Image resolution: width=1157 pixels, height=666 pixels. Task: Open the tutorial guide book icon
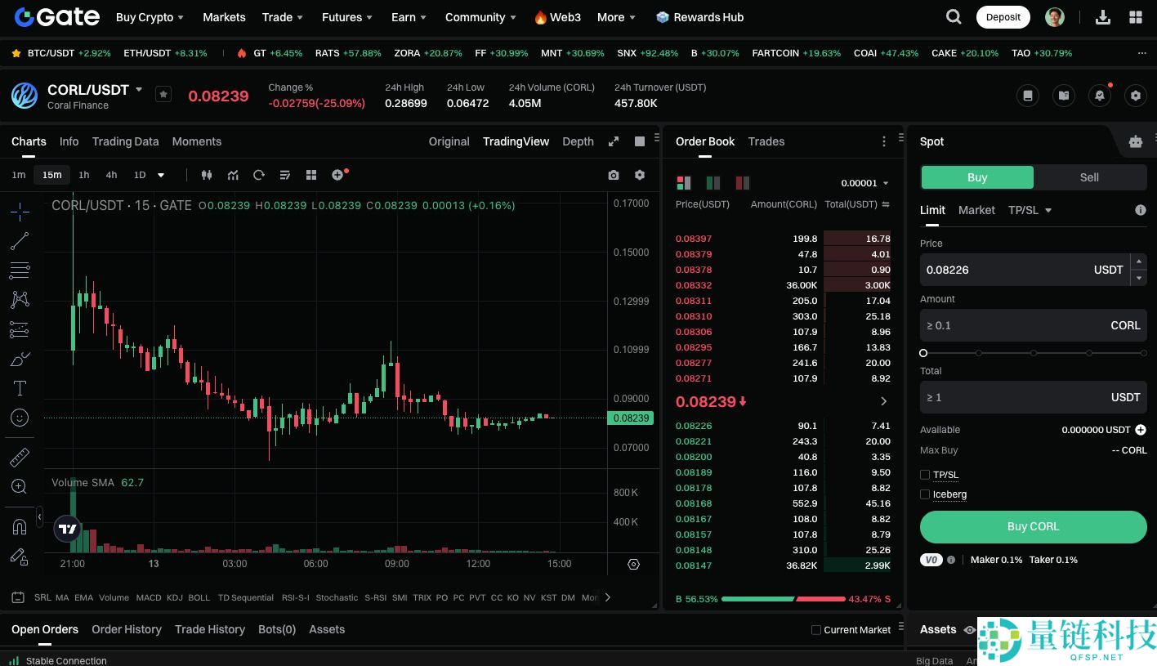[x=1064, y=96]
